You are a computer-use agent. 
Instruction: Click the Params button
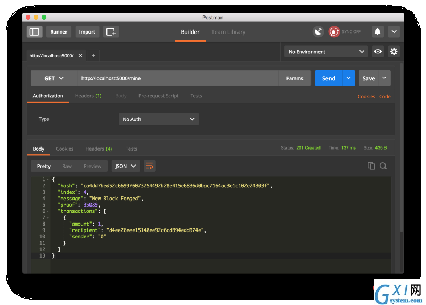(x=295, y=78)
